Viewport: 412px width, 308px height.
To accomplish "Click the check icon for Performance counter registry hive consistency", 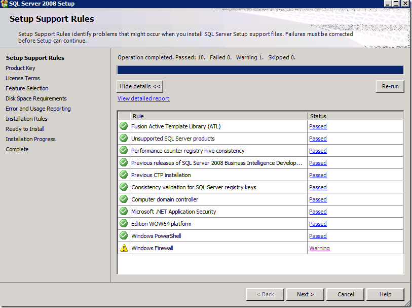I will [x=124, y=151].
